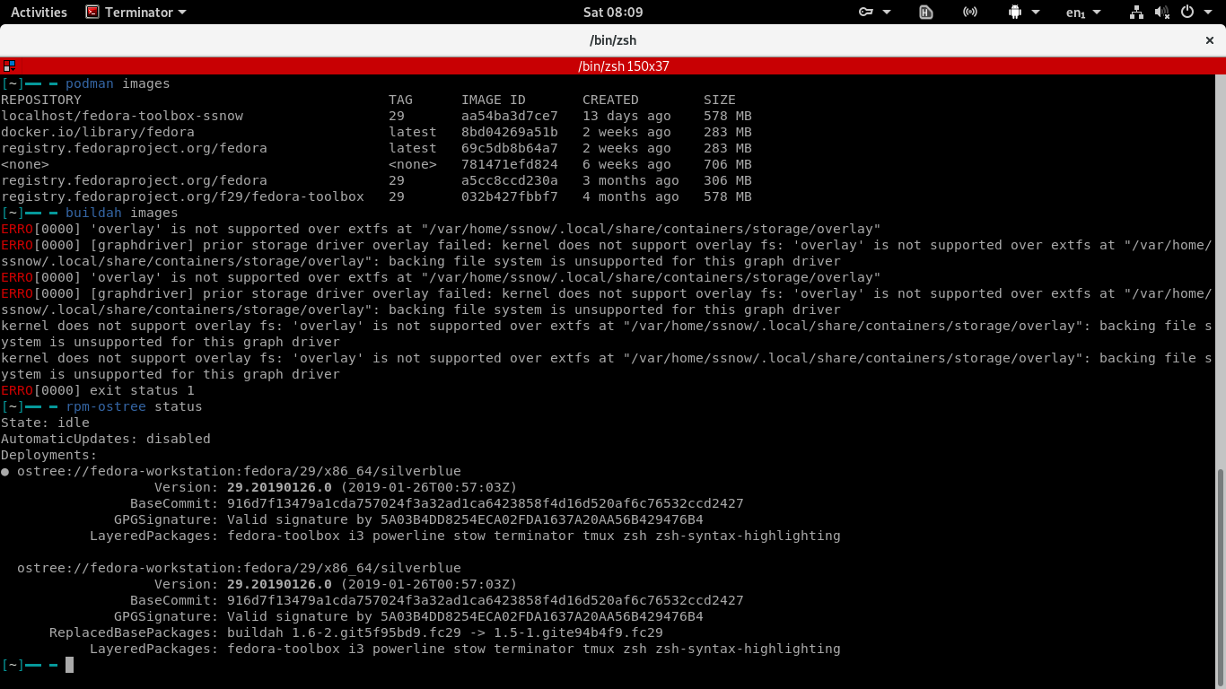This screenshot has height=689, width=1226.
Task: Click image ID 8bd04269a51b
Action: [x=510, y=132]
